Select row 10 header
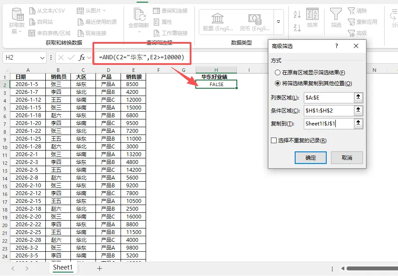Image resolution: width=398 pixels, height=276 pixels. (x=5, y=148)
